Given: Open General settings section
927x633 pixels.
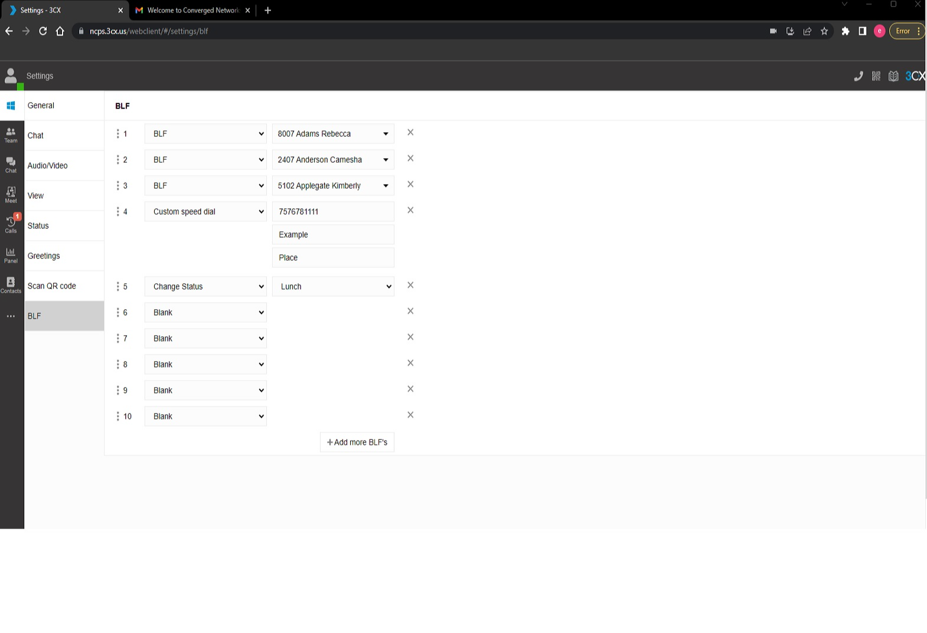Looking at the screenshot, I should (x=64, y=106).
